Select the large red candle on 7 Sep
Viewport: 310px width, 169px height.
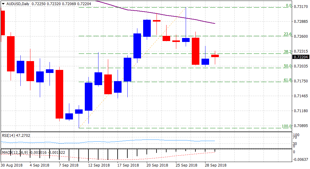tap(59, 94)
